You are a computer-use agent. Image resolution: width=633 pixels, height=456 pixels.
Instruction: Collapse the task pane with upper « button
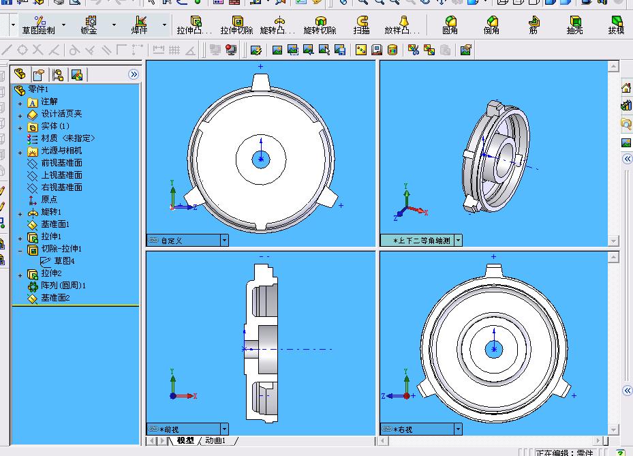(x=627, y=159)
